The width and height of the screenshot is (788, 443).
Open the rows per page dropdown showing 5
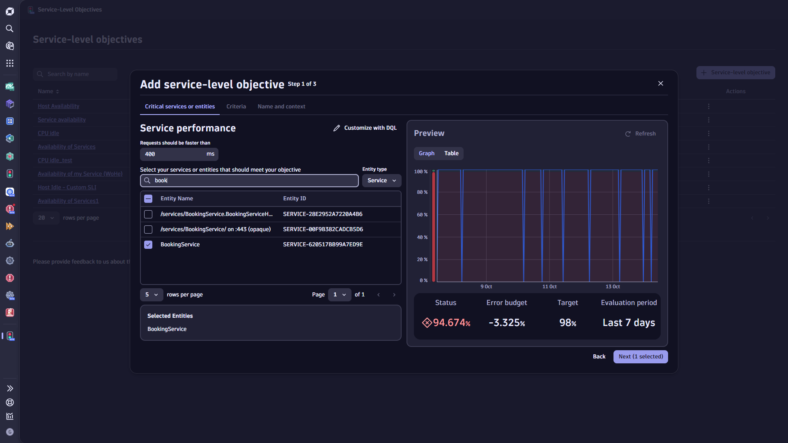pos(151,294)
